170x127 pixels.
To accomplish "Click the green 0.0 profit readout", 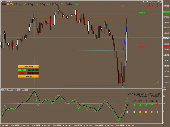I will [x=157, y=82].
